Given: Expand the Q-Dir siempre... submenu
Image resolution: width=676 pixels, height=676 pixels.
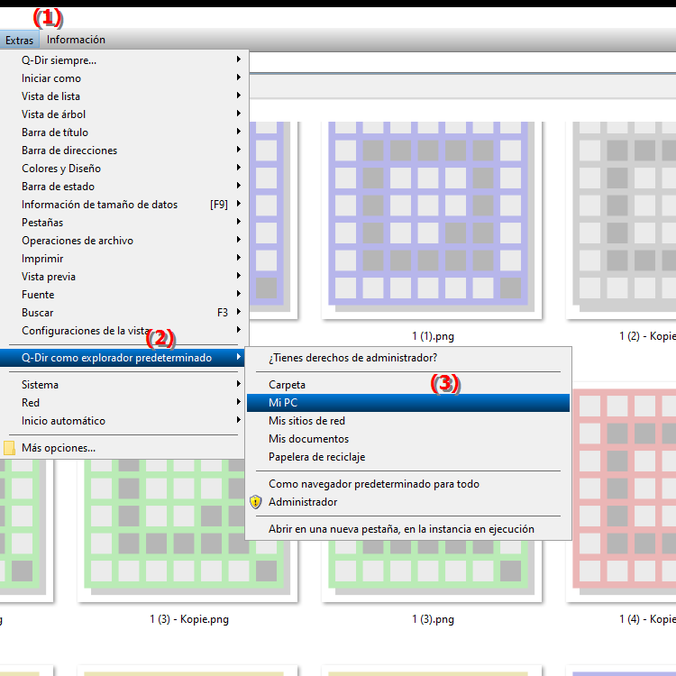Looking at the screenshot, I should [x=123, y=59].
